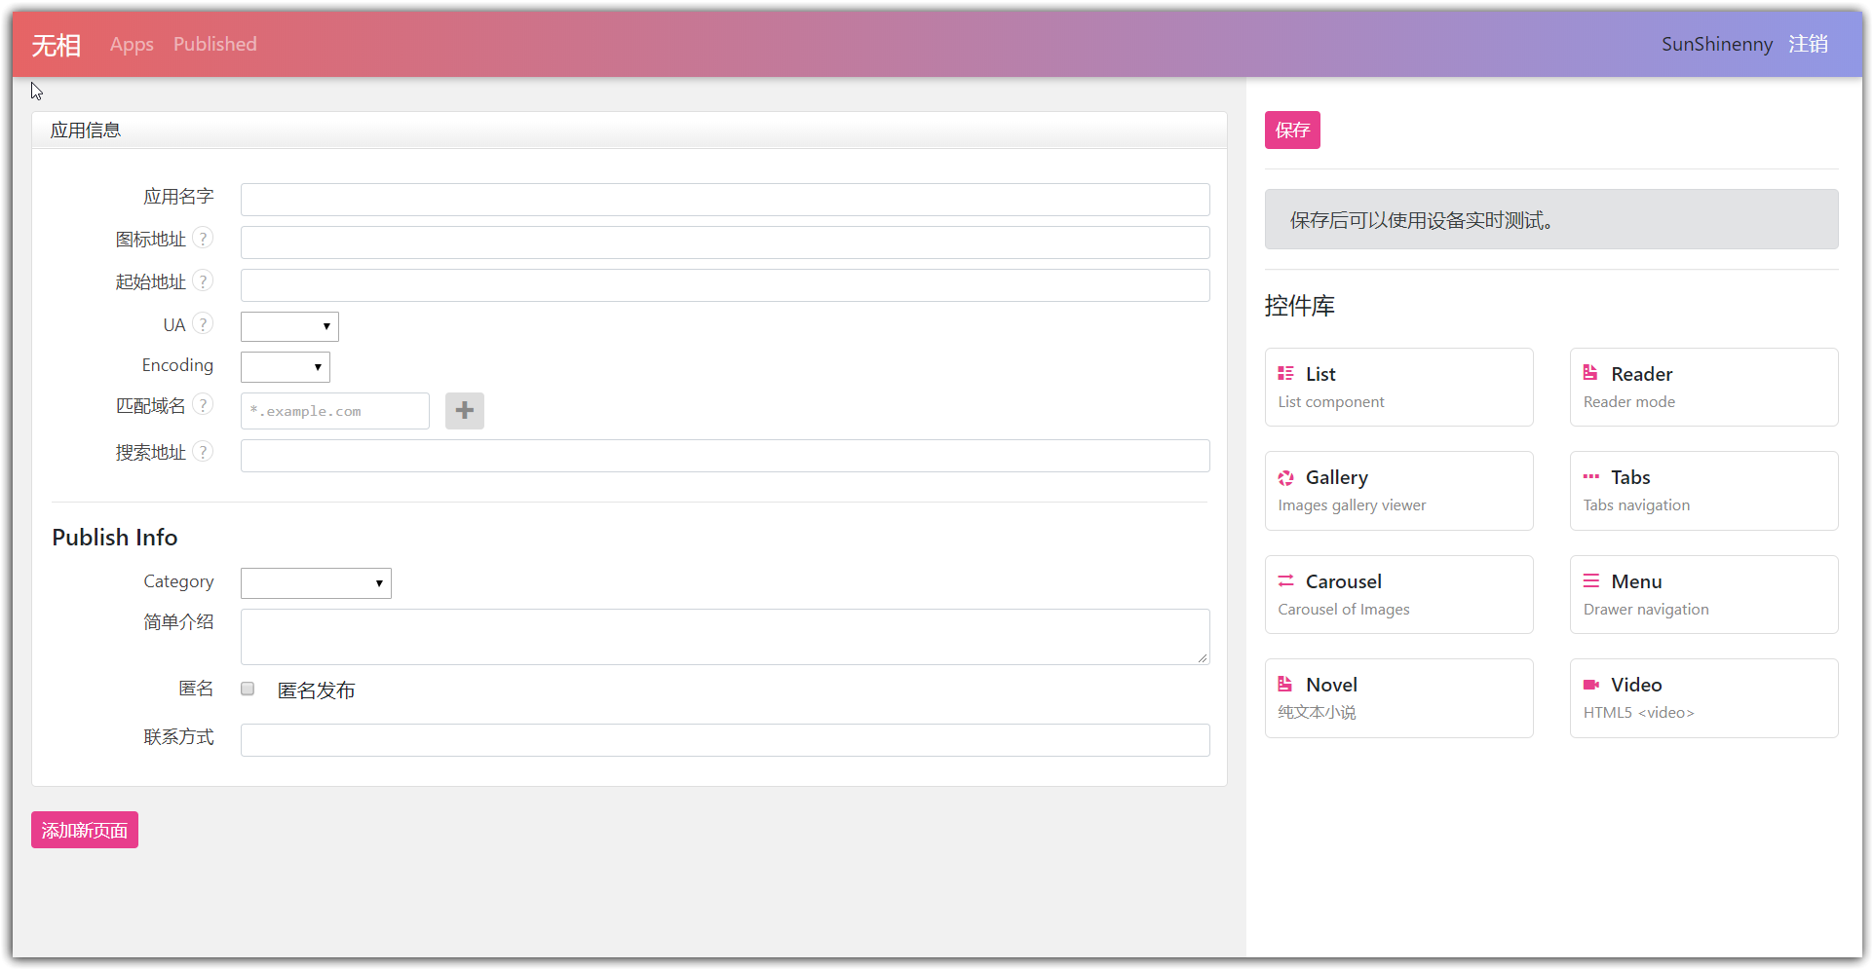
Task: Click the Novel component icon
Action: click(x=1285, y=684)
